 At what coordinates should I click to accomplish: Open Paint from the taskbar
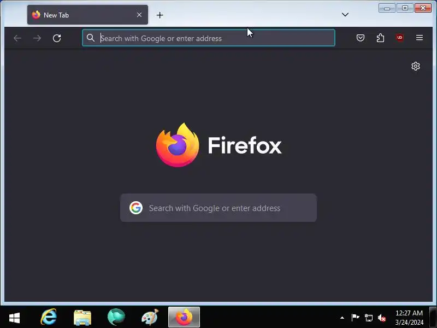coord(150,317)
